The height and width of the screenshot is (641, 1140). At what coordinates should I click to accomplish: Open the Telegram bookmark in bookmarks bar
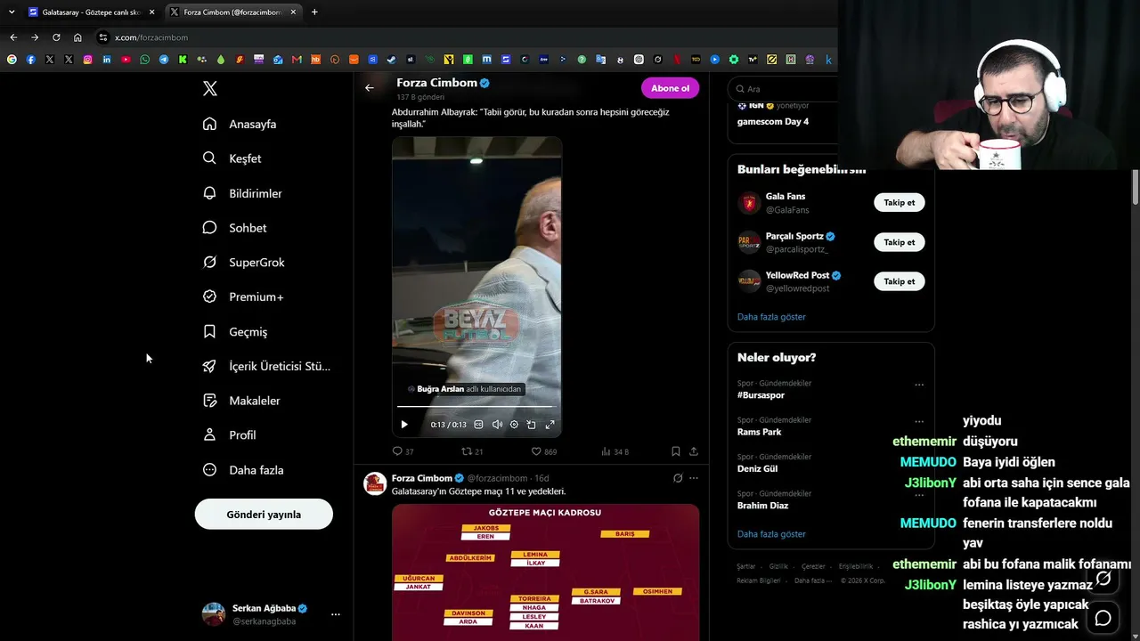(164, 60)
